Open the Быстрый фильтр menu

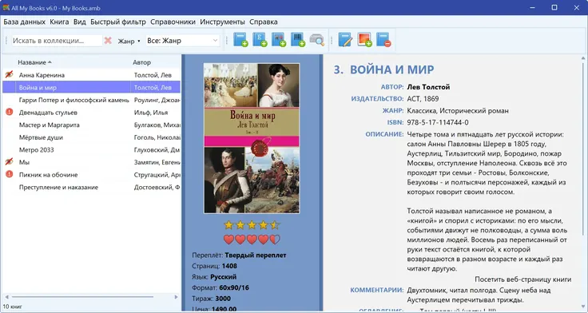[x=118, y=22]
